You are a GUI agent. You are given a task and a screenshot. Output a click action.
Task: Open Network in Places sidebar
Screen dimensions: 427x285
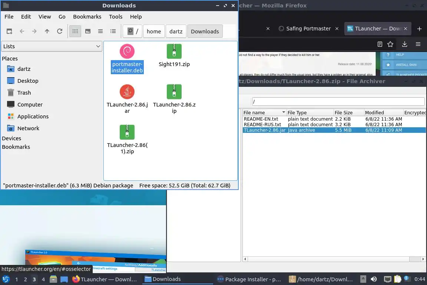click(23, 128)
